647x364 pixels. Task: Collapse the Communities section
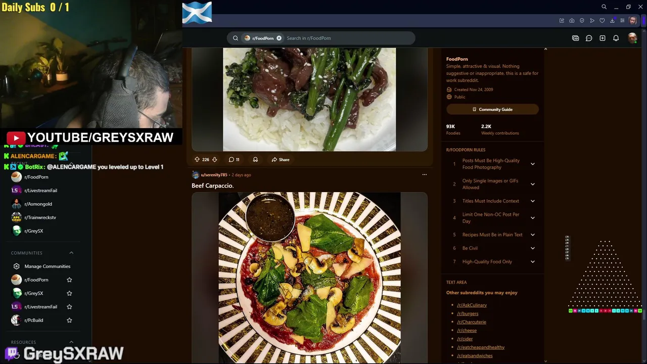click(71, 253)
